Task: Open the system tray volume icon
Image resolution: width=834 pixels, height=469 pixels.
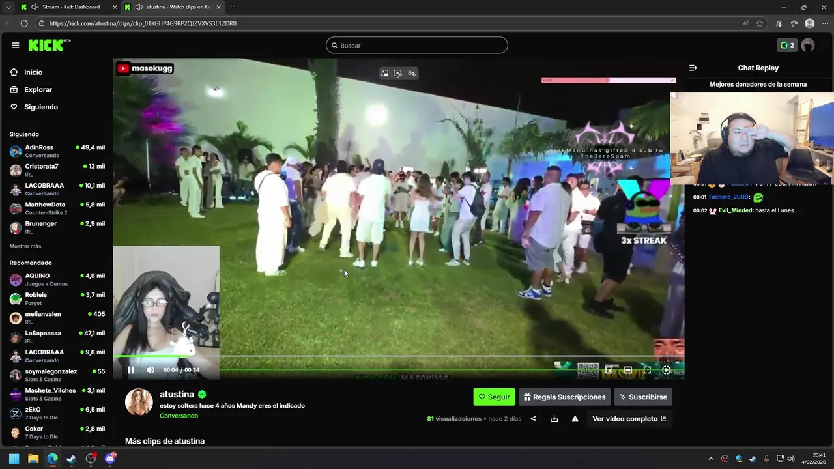Action: [x=791, y=459]
